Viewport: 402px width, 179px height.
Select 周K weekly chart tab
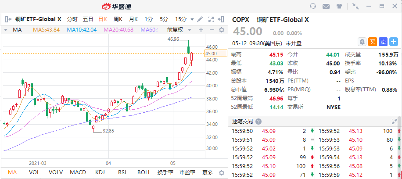point(118,19)
